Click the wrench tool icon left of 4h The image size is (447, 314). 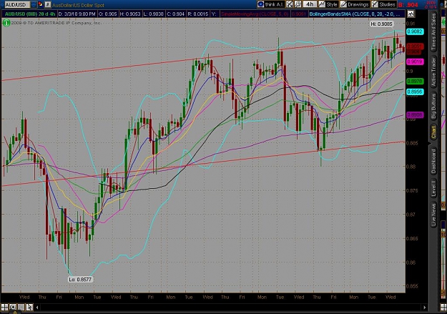298,4
